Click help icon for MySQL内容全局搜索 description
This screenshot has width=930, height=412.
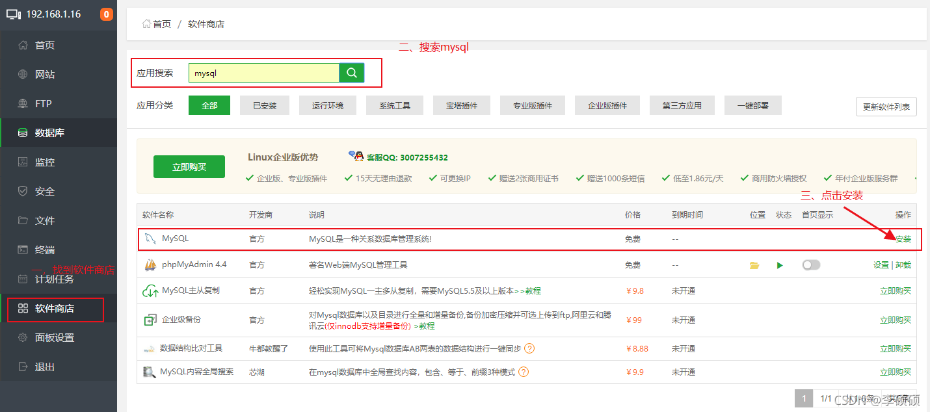524,372
